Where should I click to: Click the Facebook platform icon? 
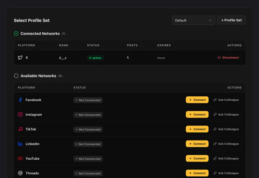click(x=20, y=100)
